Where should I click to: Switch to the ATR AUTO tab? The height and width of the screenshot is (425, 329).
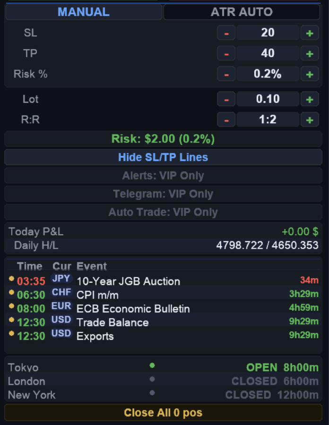[x=242, y=12]
